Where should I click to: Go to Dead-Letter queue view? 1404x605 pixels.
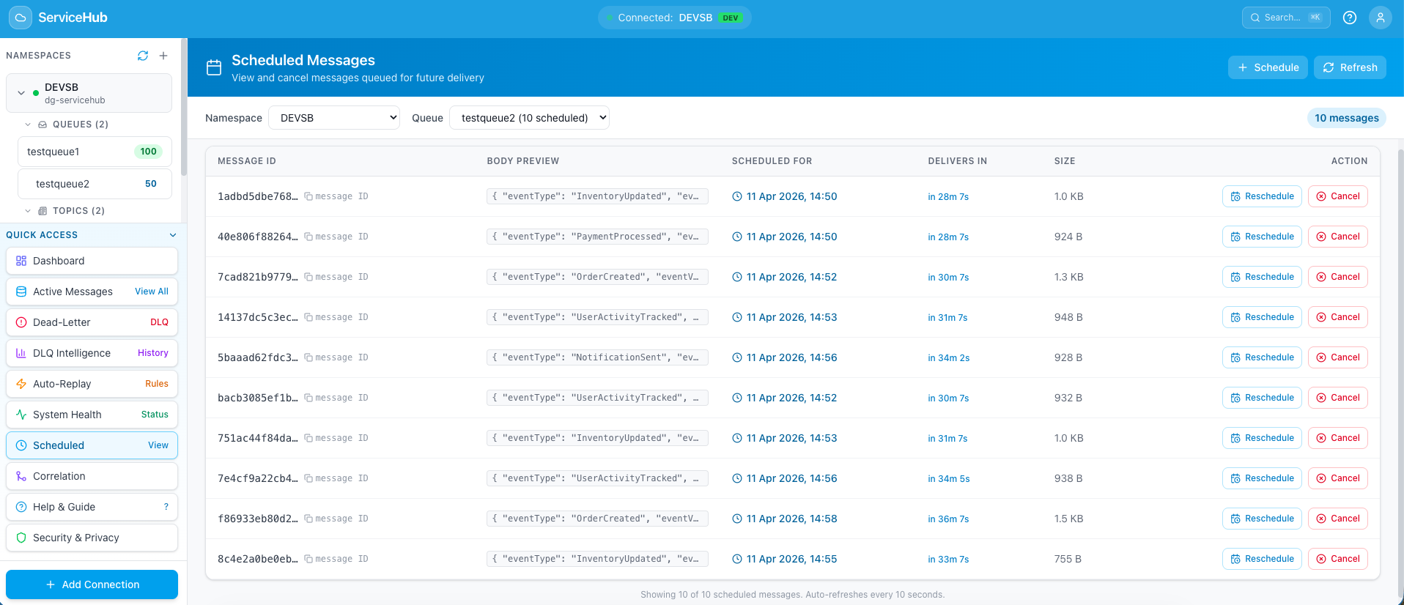tap(92, 322)
